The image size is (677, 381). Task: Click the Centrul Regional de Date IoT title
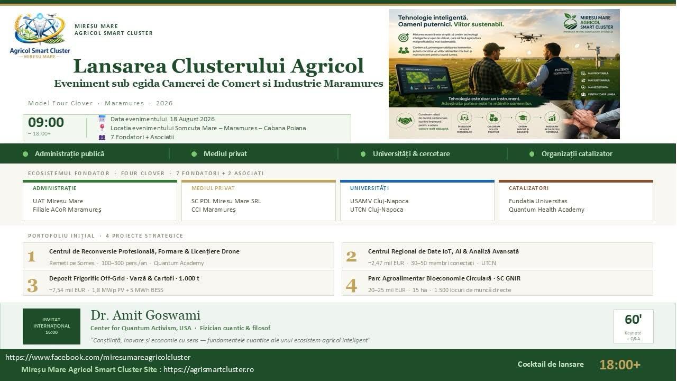pyautogui.click(x=444, y=251)
